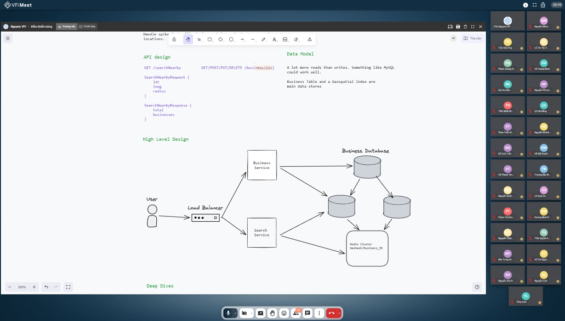This screenshot has width=565, height=321.
Task: Reset zoom via the 100% label
Action: (x=22, y=287)
